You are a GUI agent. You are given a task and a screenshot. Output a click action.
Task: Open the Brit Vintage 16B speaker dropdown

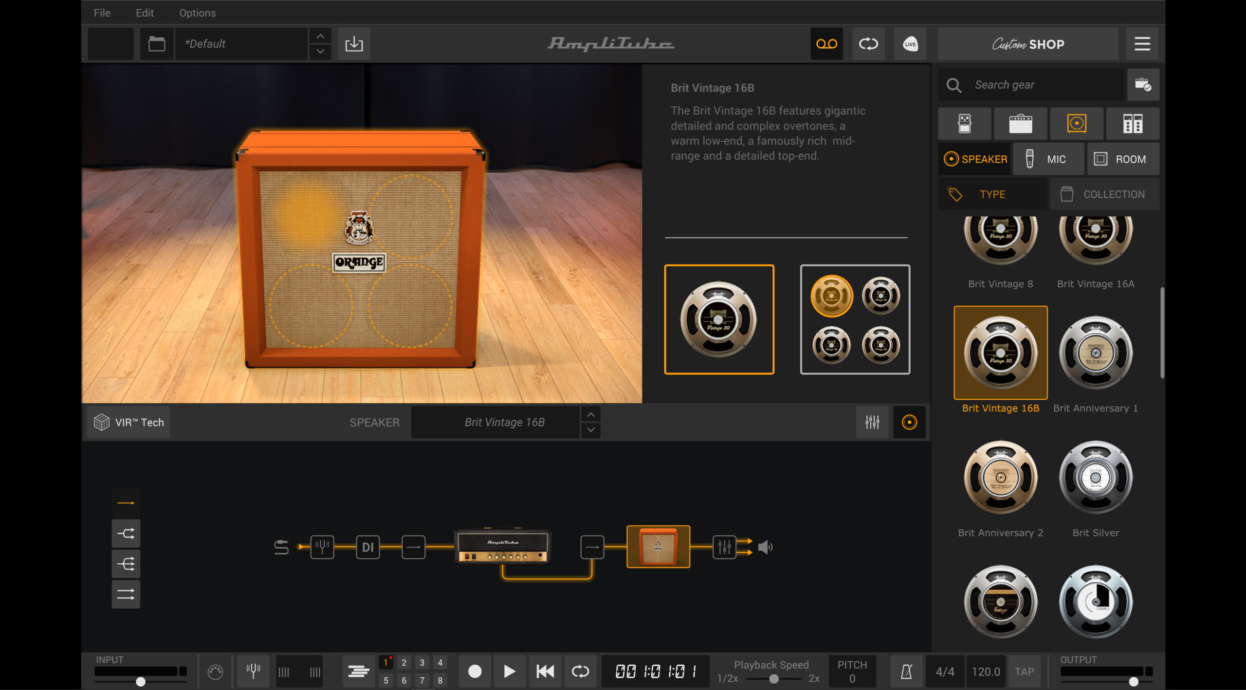click(x=495, y=422)
